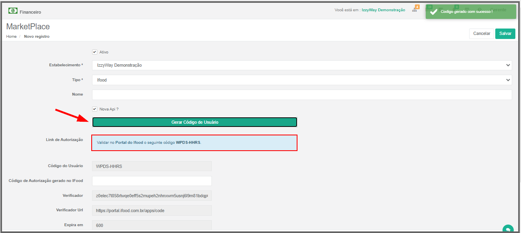Open the chat bubble widget
This screenshot has height=233, width=521.
508,229
